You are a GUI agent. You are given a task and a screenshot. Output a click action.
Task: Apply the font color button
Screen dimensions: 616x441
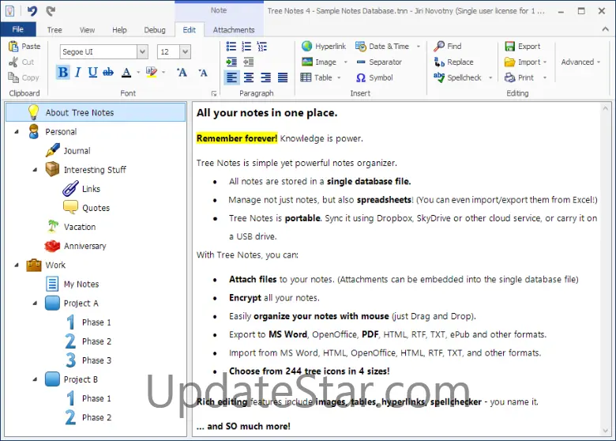pos(126,73)
